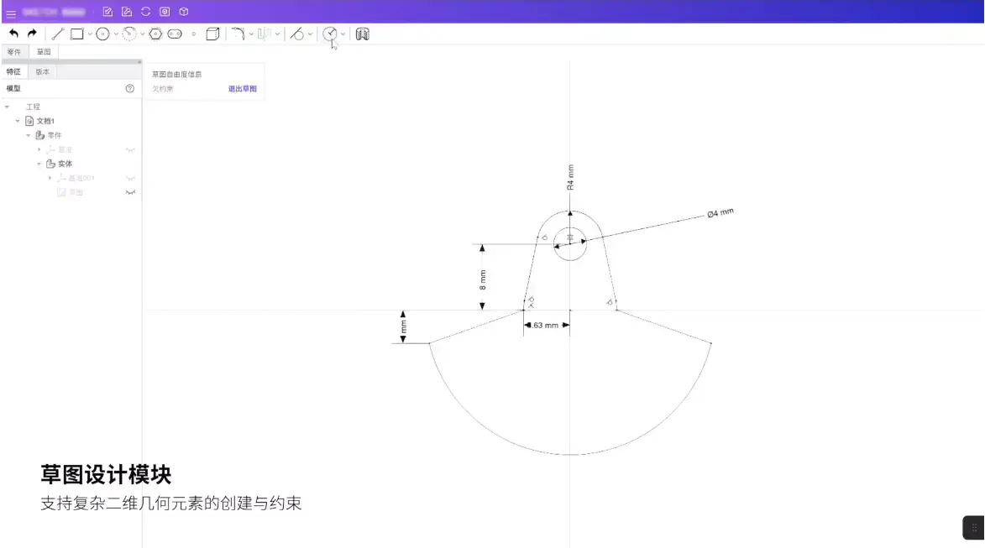Click the 退出草图 link
Image resolution: width=985 pixels, height=548 pixels.
(x=243, y=88)
